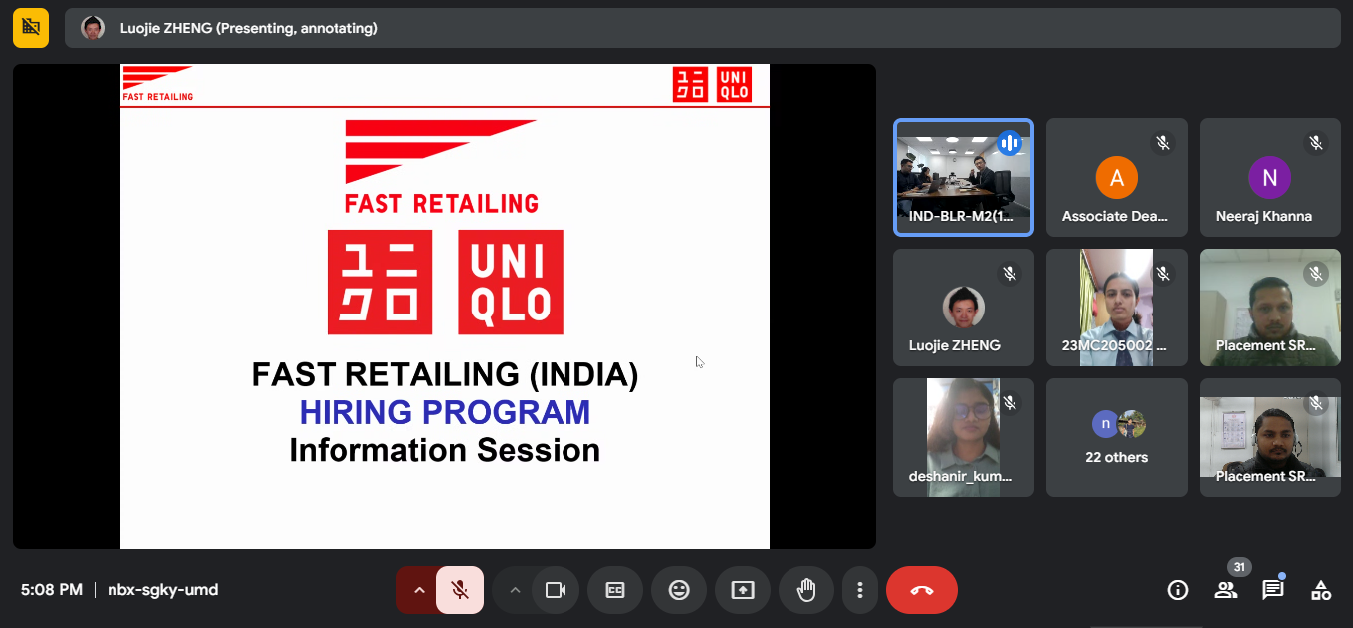This screenshot has height=628, width=1353.
Task: Click the presented slide title HIRING PROGRAM
Action: [445, 412]
